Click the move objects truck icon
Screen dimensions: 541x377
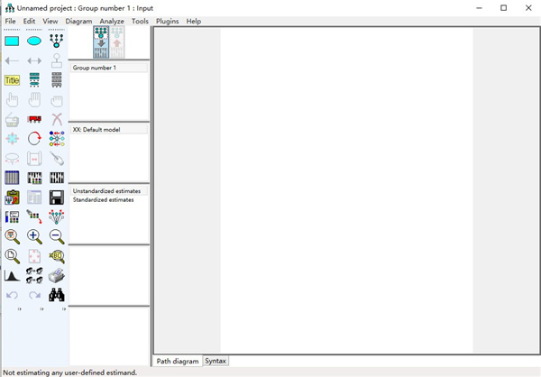click(34, 119)
